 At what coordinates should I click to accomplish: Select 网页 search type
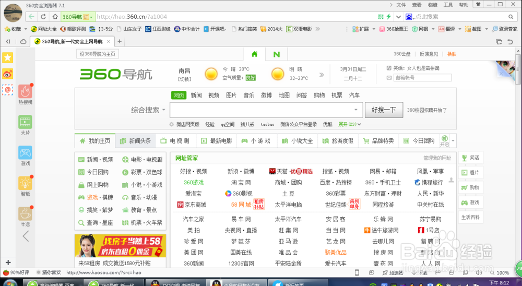179,95
